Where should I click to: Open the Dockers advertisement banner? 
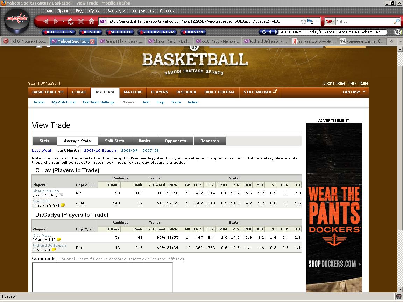click(334, 208)
